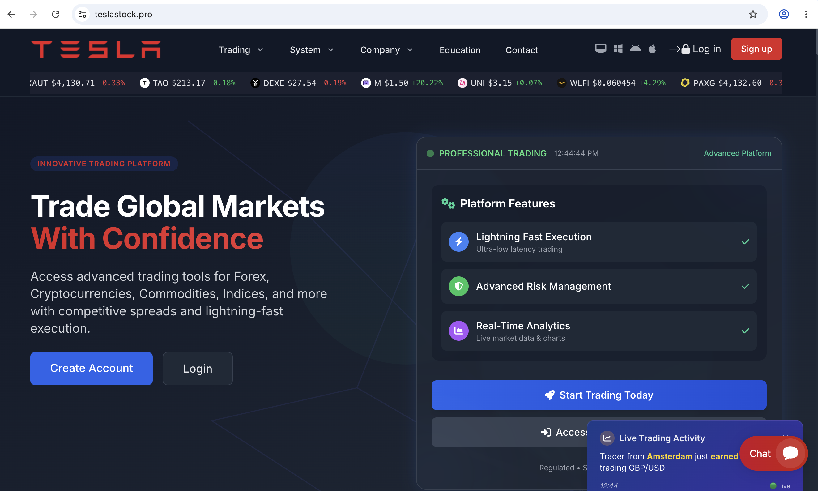
Task: Click the browser forward arrow
Action: coord(33,14)
